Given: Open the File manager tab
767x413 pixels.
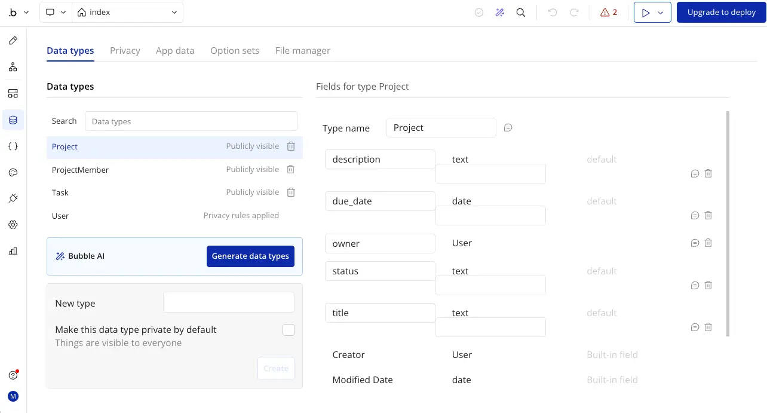Looking at the screenshot, I should click(x=302, y=50).
